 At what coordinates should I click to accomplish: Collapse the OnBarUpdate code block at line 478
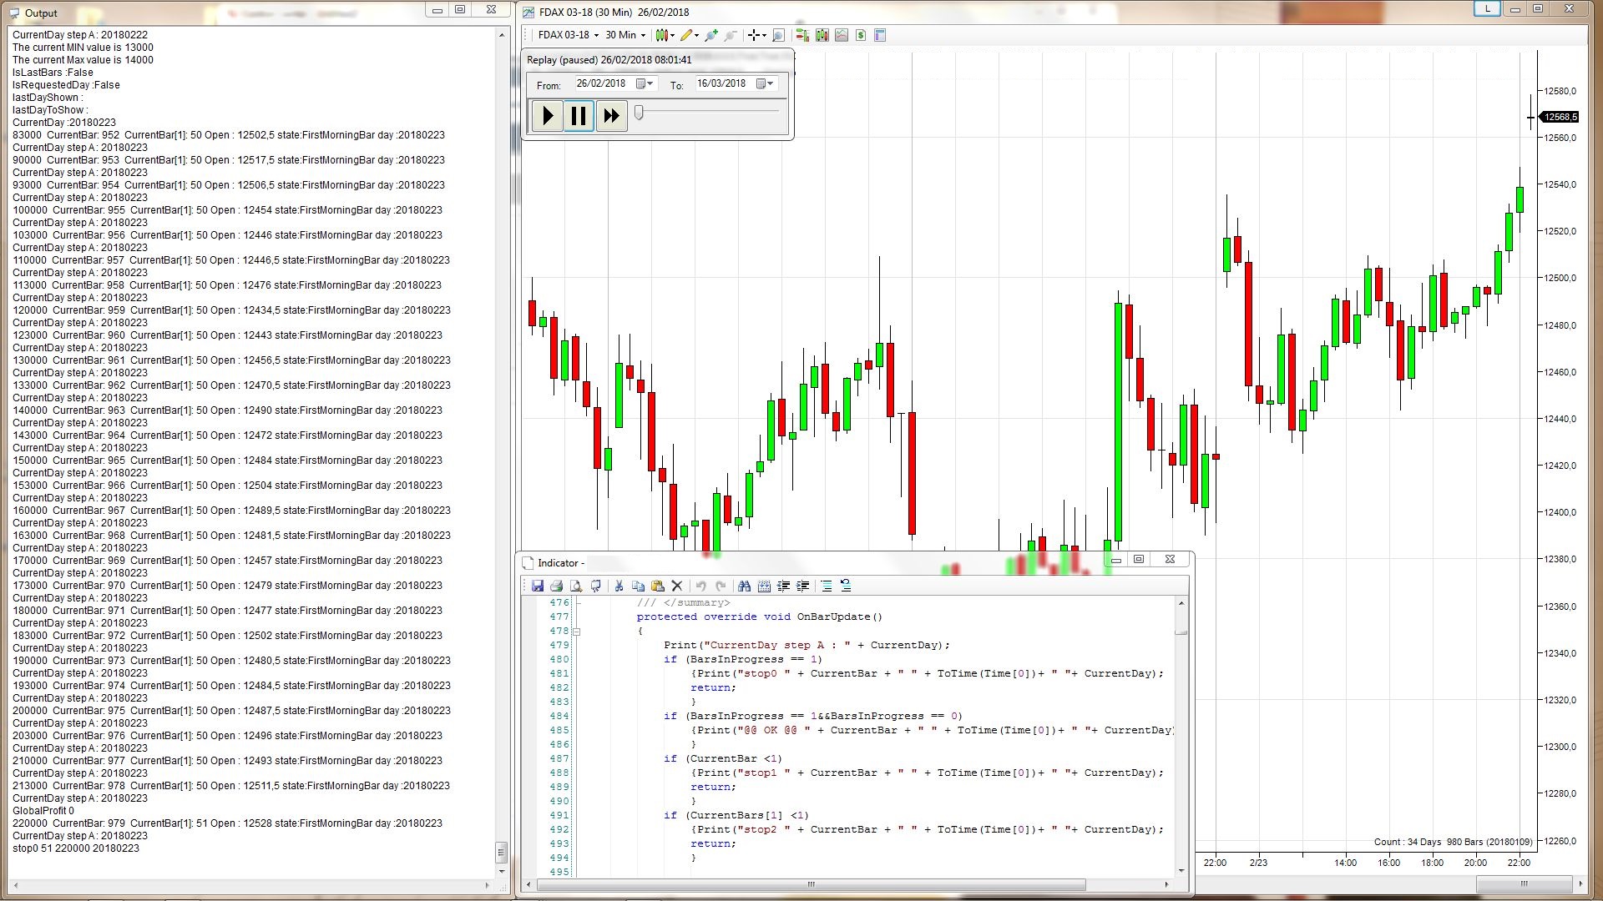click(x=577, y=632)
